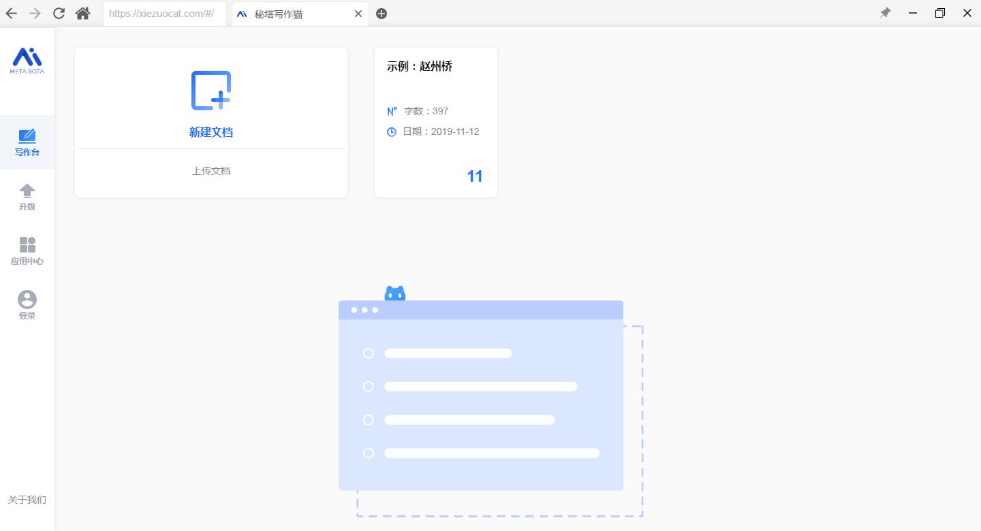Click 关于我们 at the sidebar bottom
Screen dimensions: 981x531
coord(27,500)
